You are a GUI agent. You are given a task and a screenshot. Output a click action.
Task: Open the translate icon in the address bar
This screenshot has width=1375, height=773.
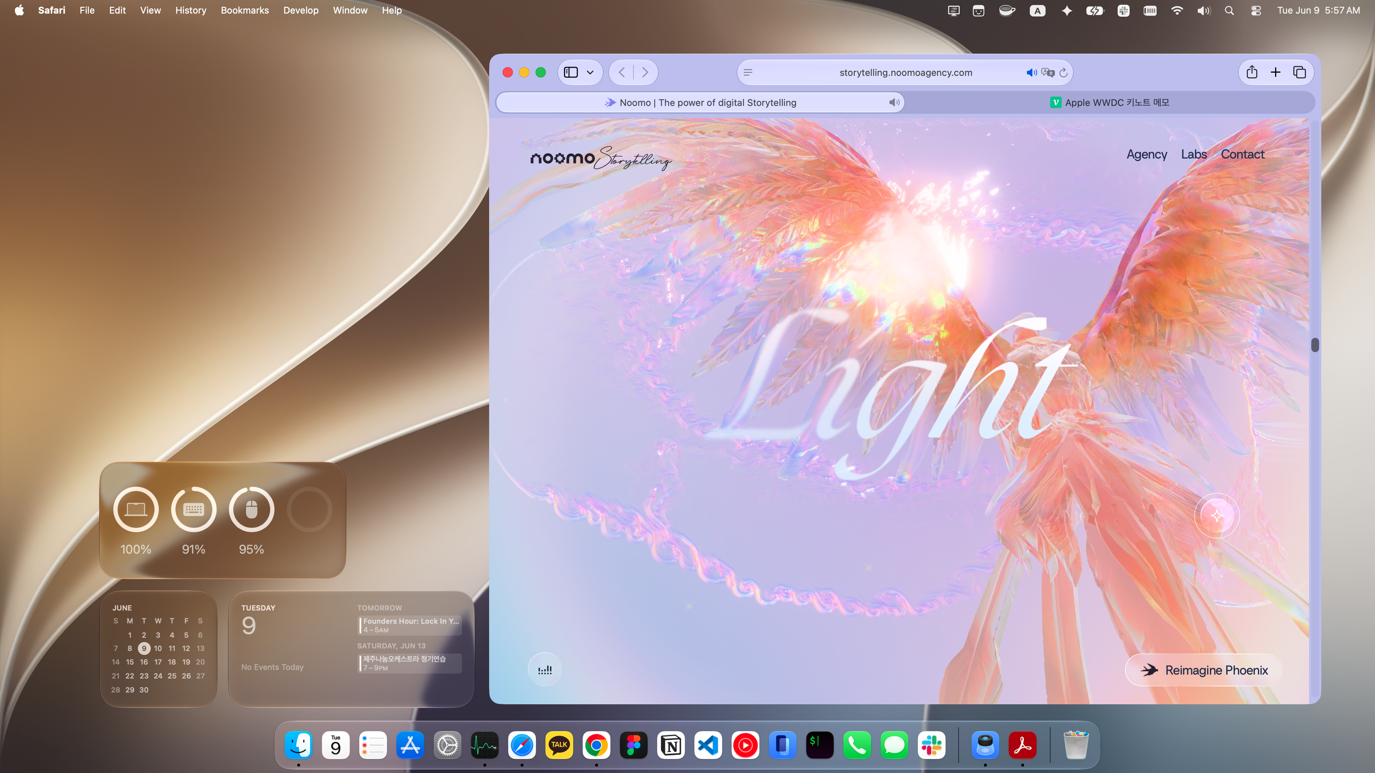pos(1048,73)
